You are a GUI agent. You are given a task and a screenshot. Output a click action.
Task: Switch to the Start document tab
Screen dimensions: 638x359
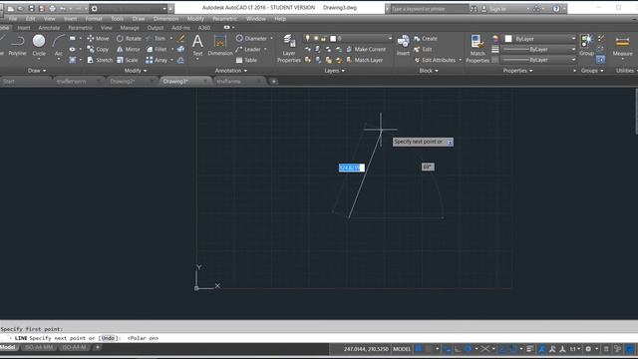9,82
